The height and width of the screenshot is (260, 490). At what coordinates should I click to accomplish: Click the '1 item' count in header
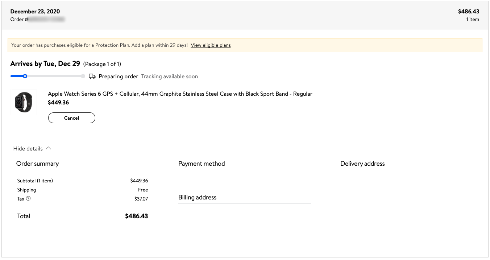473,20
